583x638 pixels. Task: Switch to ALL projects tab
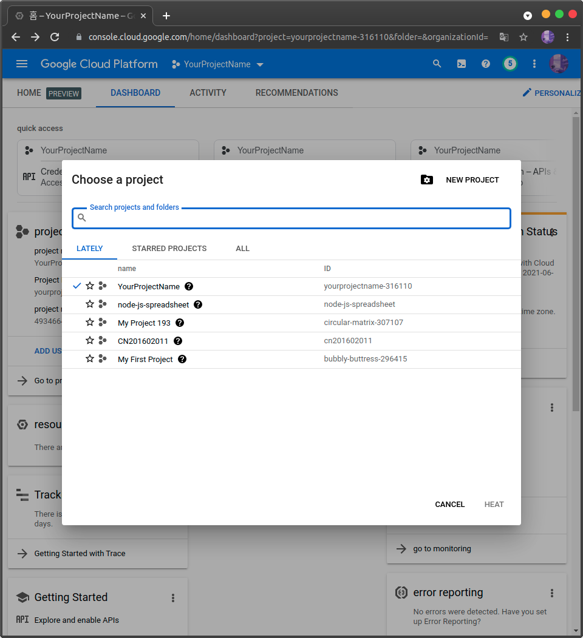(x=242, y=249)
